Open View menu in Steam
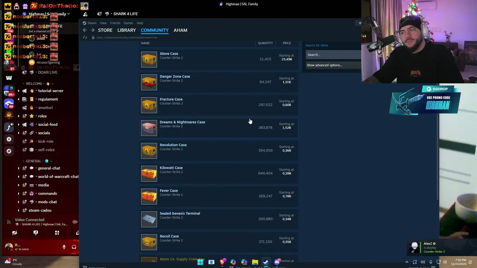Image resolution: width=477 pixels, height=268 pixels. [103, 23]
